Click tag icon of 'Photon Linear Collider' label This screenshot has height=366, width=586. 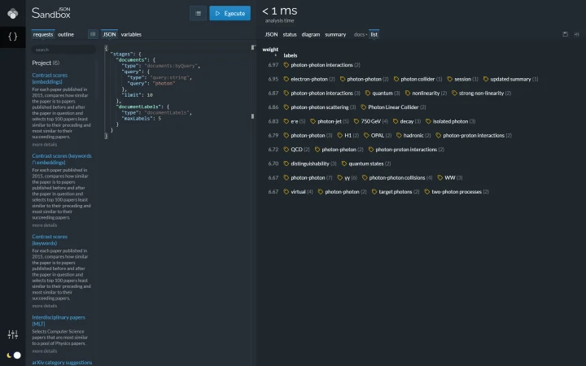click(x=363, y=107)
